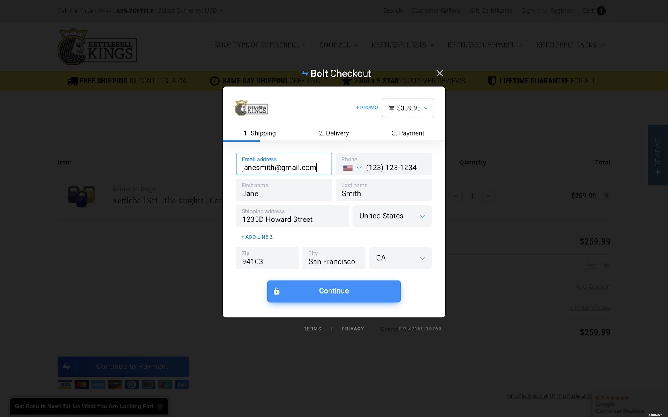Open the United States country dropdown
This screenshot has width=668, height=417.
pos(392,216)
